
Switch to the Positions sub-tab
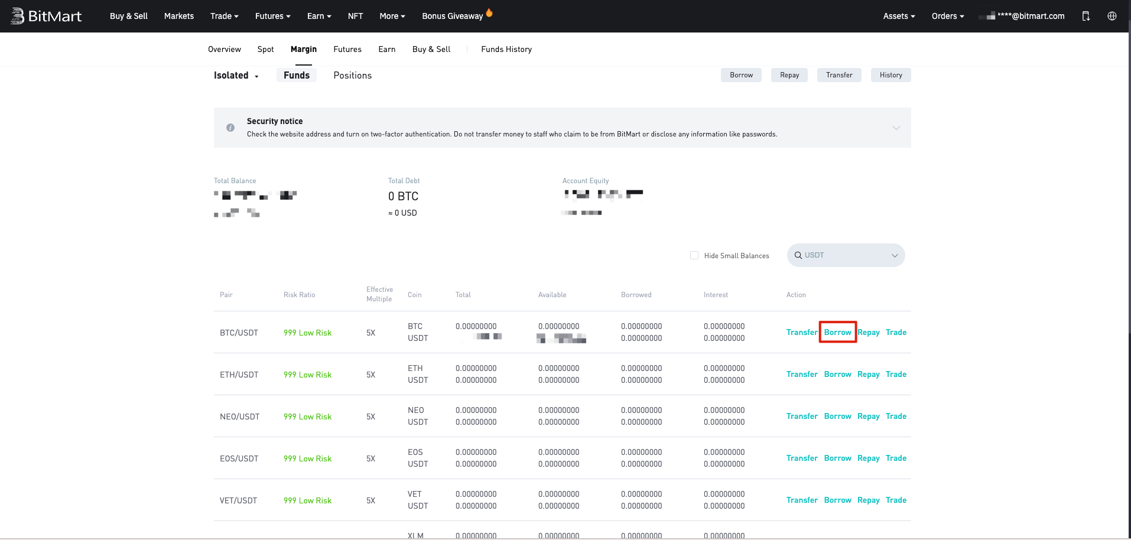(x=353, y=75)
